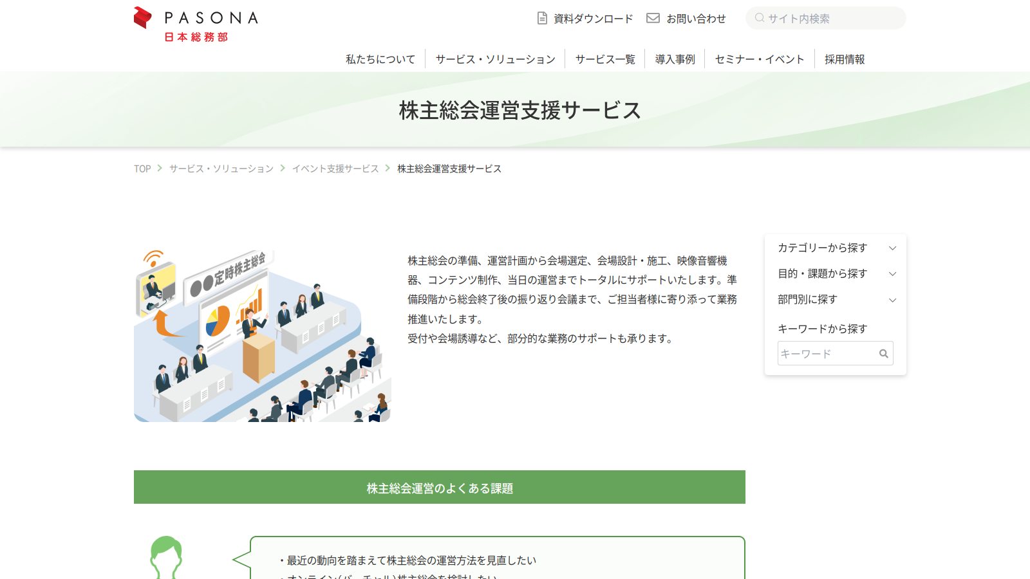Click the 株主総会運営支援サービス page title
Viewport: 1030px width, 579px height.
click(x=520, y=111)
